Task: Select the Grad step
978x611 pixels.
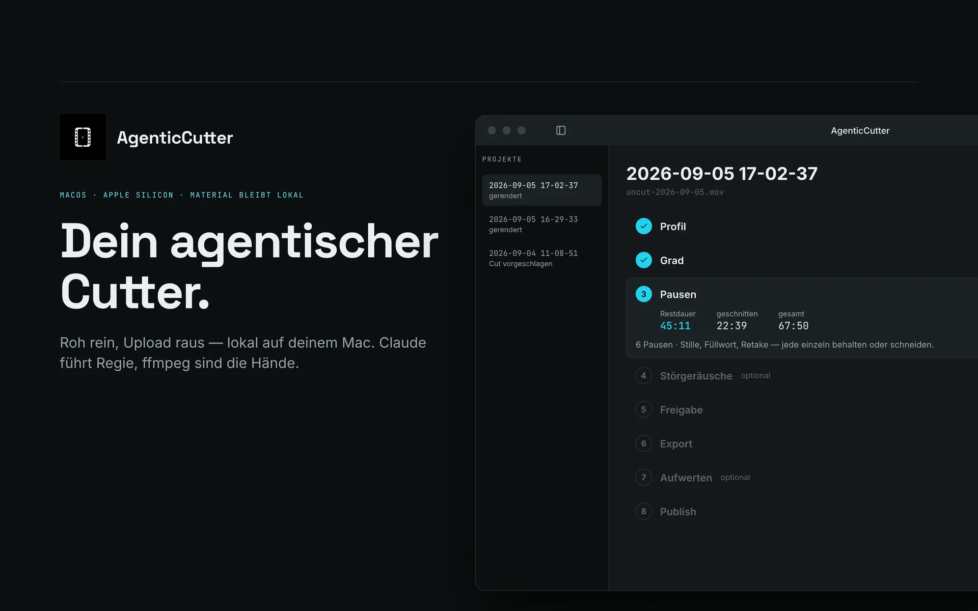Action: [672, 260]
